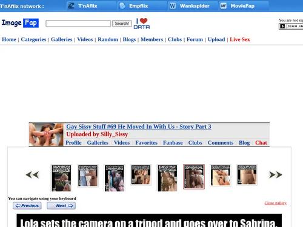
Task: Open the gallery title link ending 'Story Part 3'
Action: click(139, 127)
